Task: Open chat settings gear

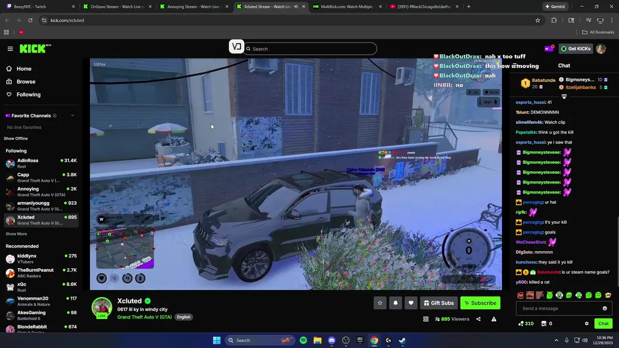Action: click(x=587, y=324)
